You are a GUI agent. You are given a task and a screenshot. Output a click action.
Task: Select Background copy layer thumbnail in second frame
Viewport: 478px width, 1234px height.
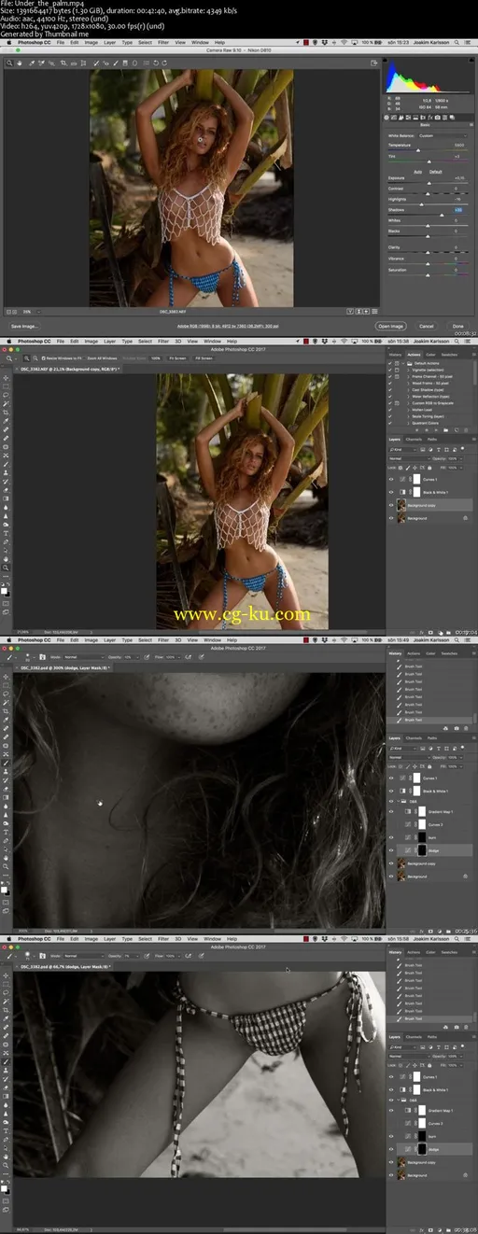point(401,505)
